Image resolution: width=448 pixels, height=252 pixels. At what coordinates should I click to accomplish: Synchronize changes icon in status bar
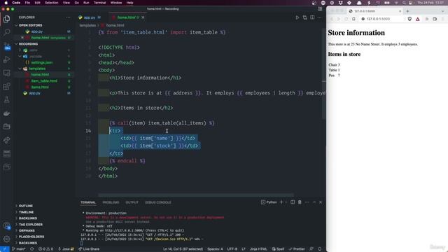[x=31, y=249]
